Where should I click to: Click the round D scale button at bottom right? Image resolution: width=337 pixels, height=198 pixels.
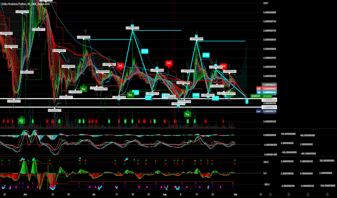(327, 194)
